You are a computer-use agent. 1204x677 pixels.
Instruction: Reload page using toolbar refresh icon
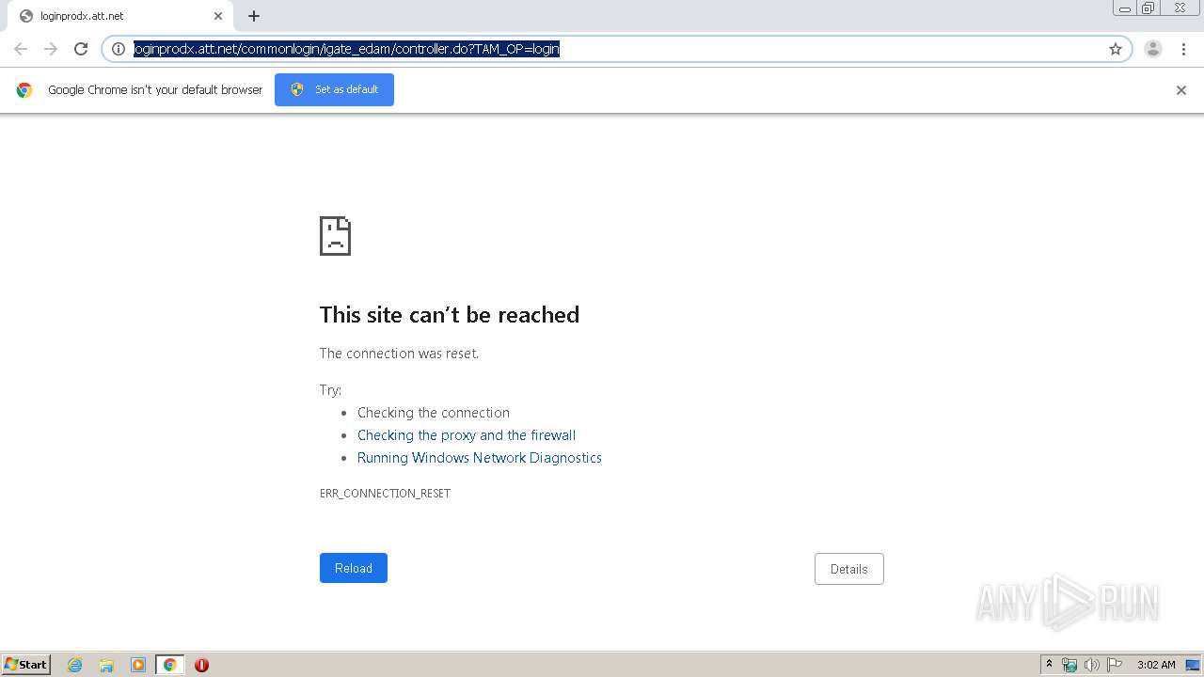click(81, 49)
